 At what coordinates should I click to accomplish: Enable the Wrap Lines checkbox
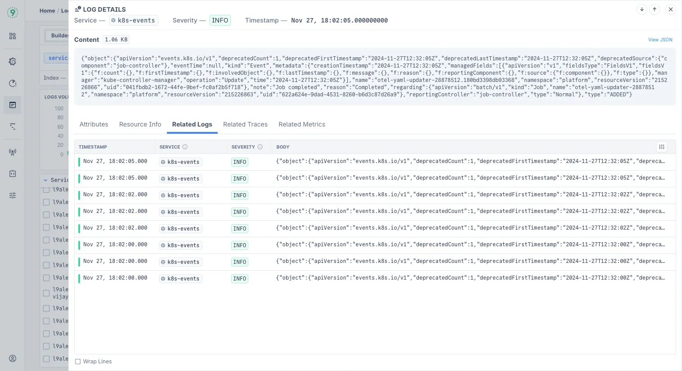(x=78, y=362)
